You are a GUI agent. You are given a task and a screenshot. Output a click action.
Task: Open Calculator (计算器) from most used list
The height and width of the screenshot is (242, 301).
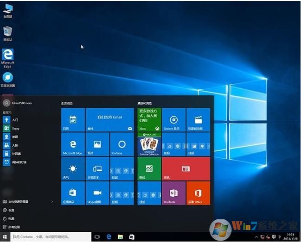coord(16,153)
